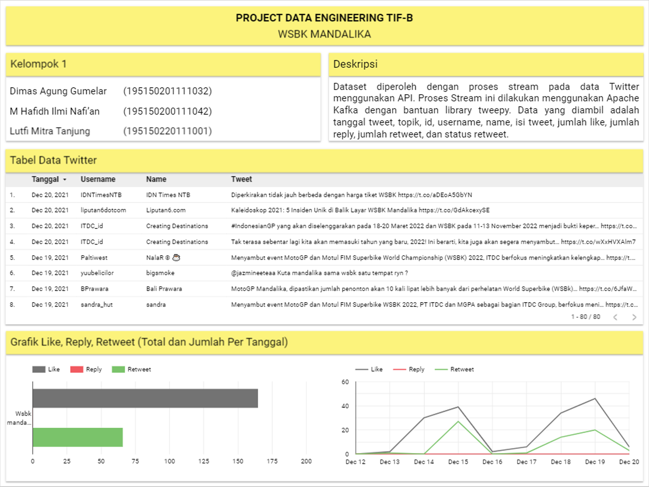Screen dimensions: 649x487
Task: Go to previous table page arrow
Action: 615,317
